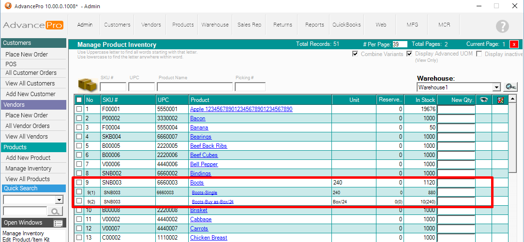Click the Open Windows list icon
Screen dimensions: 524x242
pos(59,223)
